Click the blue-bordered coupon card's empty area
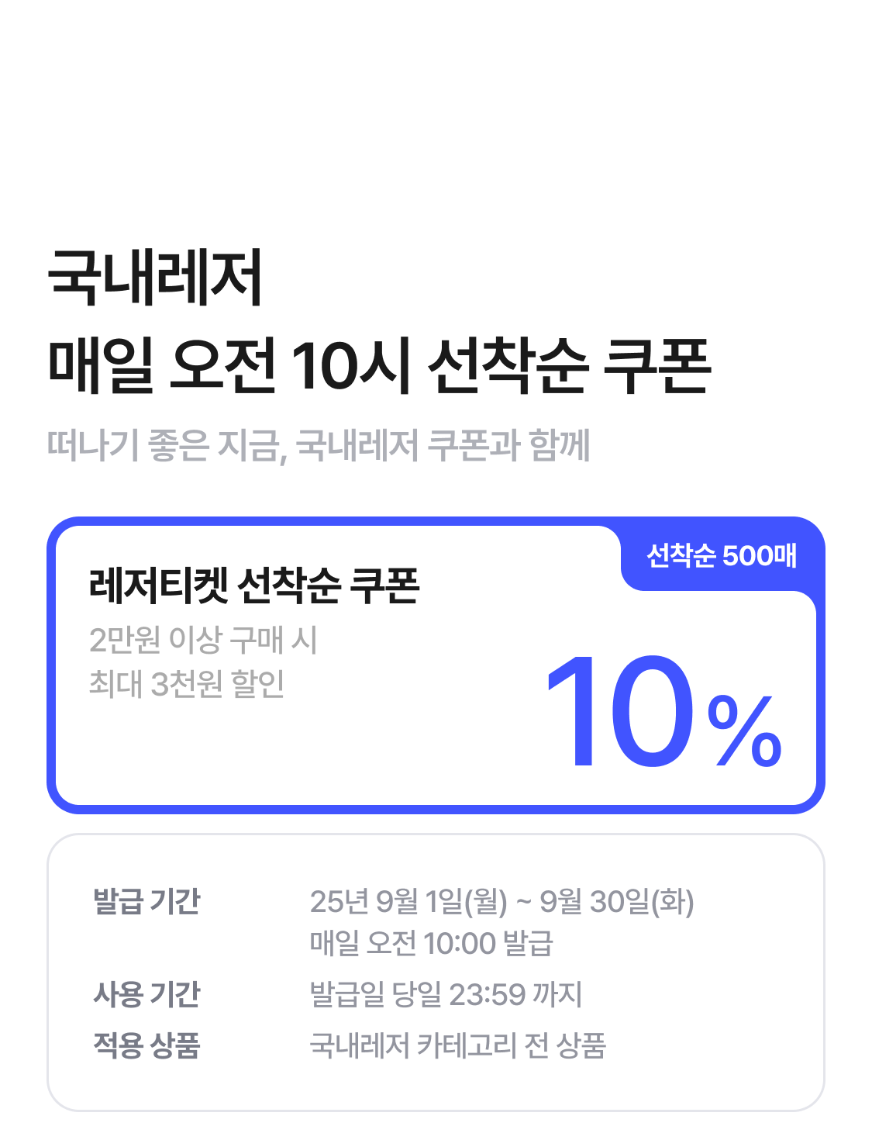Image resolution: width=872 pixels, height=1140 pixels. [x=310, y=752]
